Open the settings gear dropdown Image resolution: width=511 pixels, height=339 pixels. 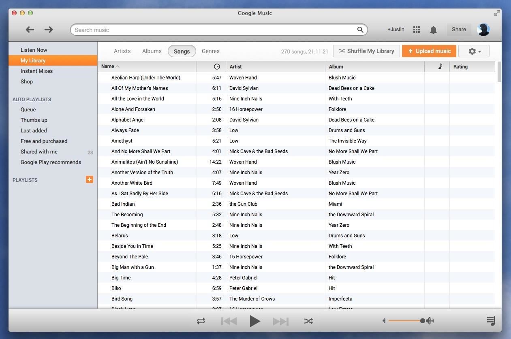click(x=474, y=51)
